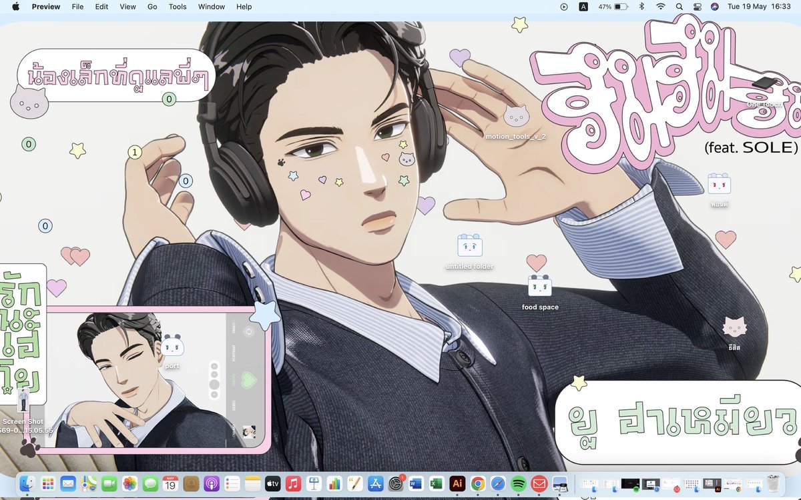Image resolution: width=801 pixels, height=500 pixels.
Task: Switch to Google Chrome in the Dock
Action: coord(477,483)
